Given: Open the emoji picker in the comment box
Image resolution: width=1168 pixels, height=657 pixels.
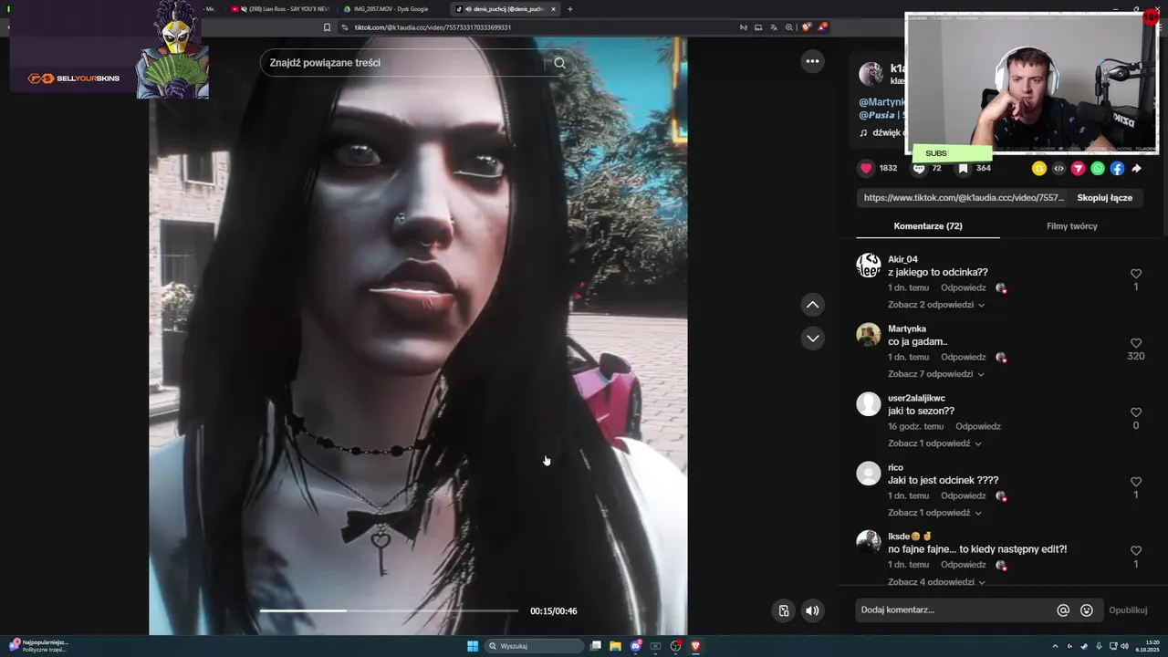Looking at the screenshot, I should 1087,610.
